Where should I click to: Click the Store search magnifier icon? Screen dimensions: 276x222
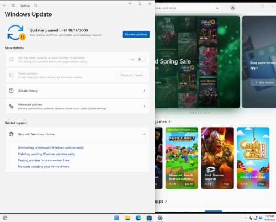[x=217, y=8]
